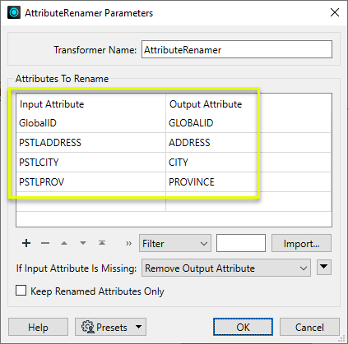
Task: Move selected row down with the down arrow
Action: [83, 243]
